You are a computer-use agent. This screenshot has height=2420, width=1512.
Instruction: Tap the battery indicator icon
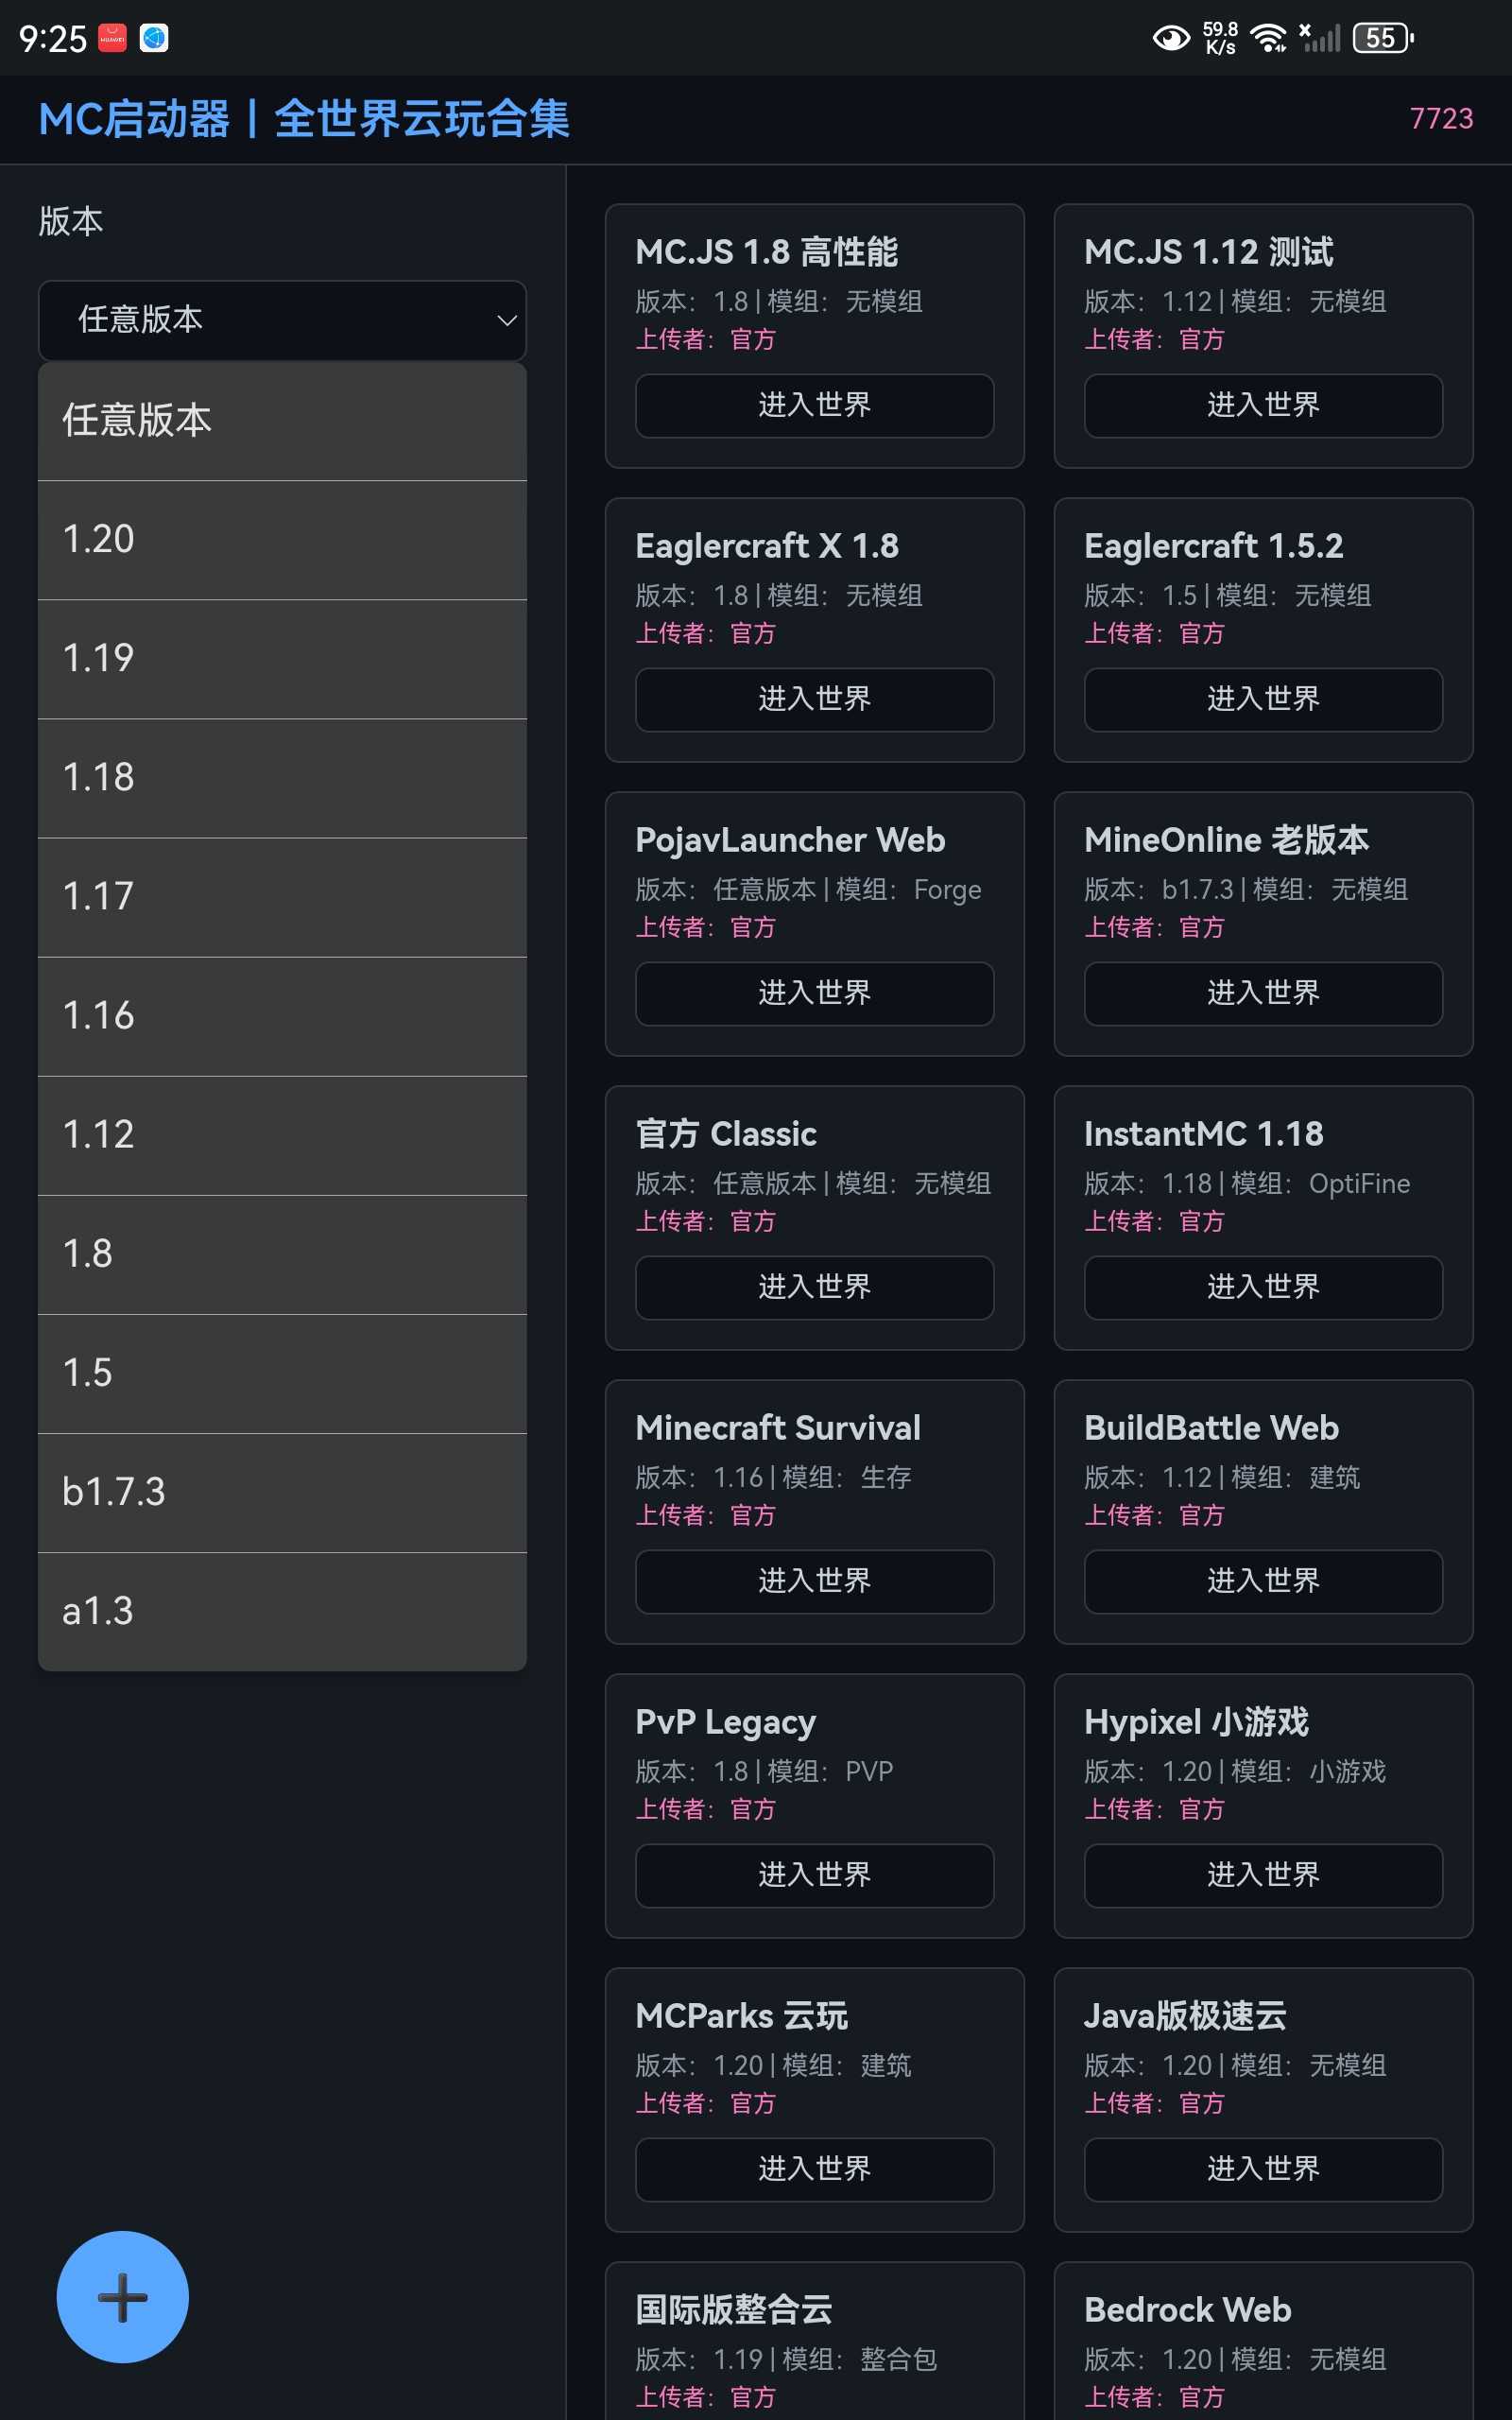click(x=1382, y=39)
